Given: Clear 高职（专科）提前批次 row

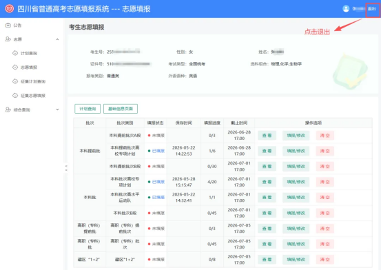Looking at the screenshot, I should [325, 229].
